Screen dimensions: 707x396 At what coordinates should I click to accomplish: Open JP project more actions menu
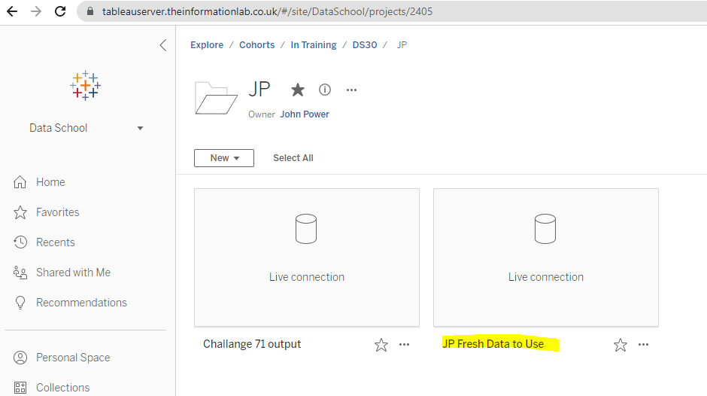352,90
